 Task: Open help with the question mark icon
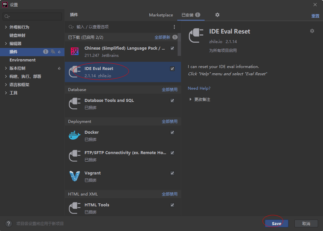pyautogui.click(x=9, y=223)
